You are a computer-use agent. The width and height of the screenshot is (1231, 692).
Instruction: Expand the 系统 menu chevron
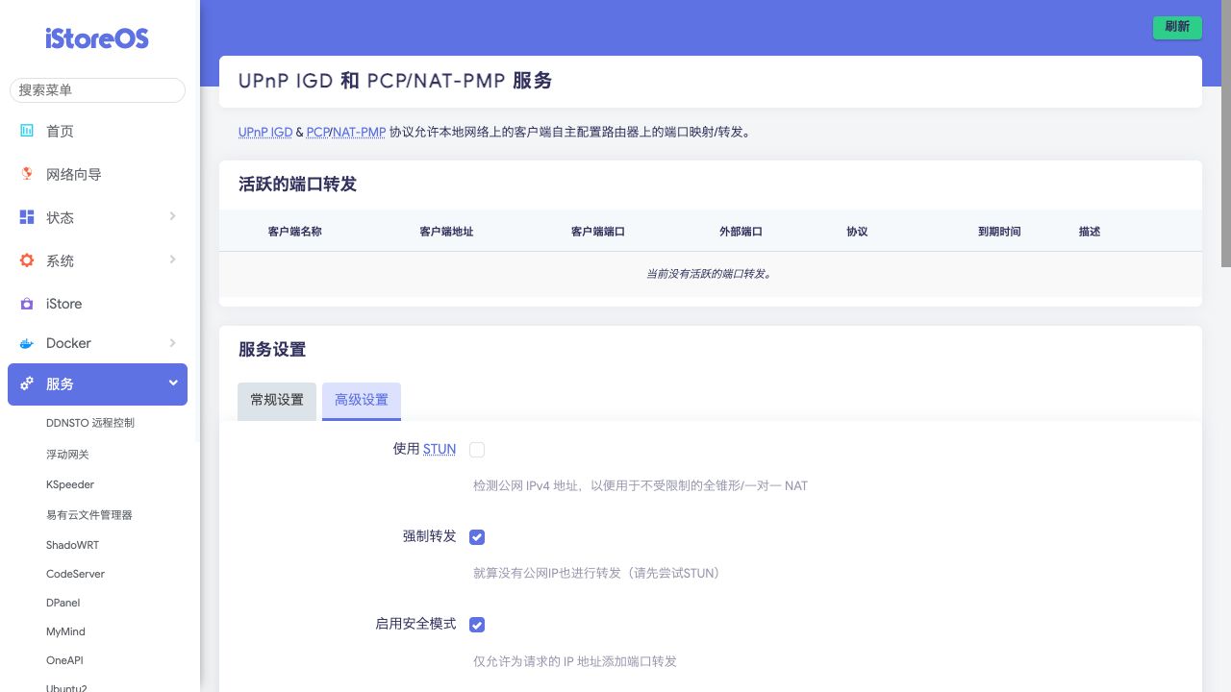point(173,259)
